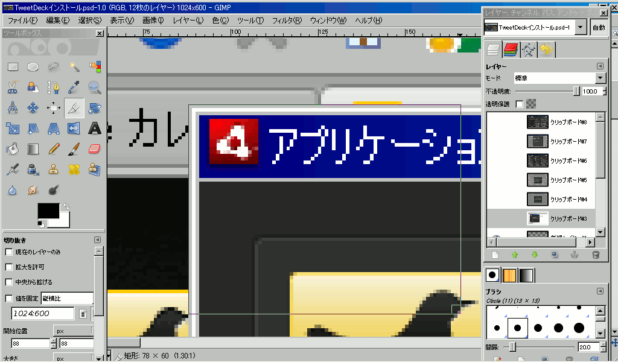Anchor the floating layer with the anchor icon

(575, 255)
